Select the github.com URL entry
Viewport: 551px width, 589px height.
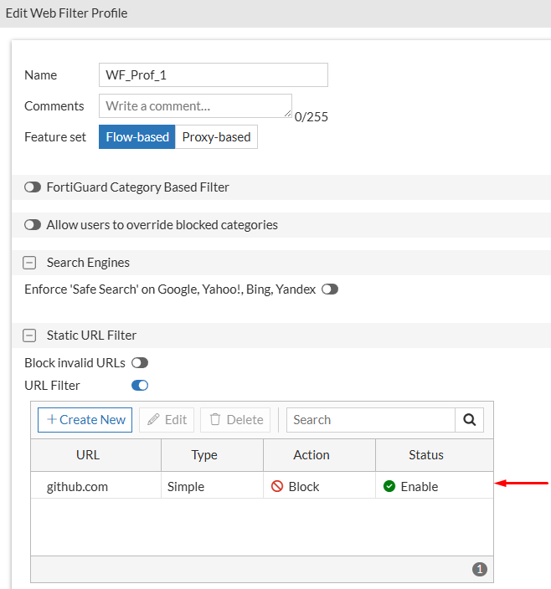click(77, 487)
